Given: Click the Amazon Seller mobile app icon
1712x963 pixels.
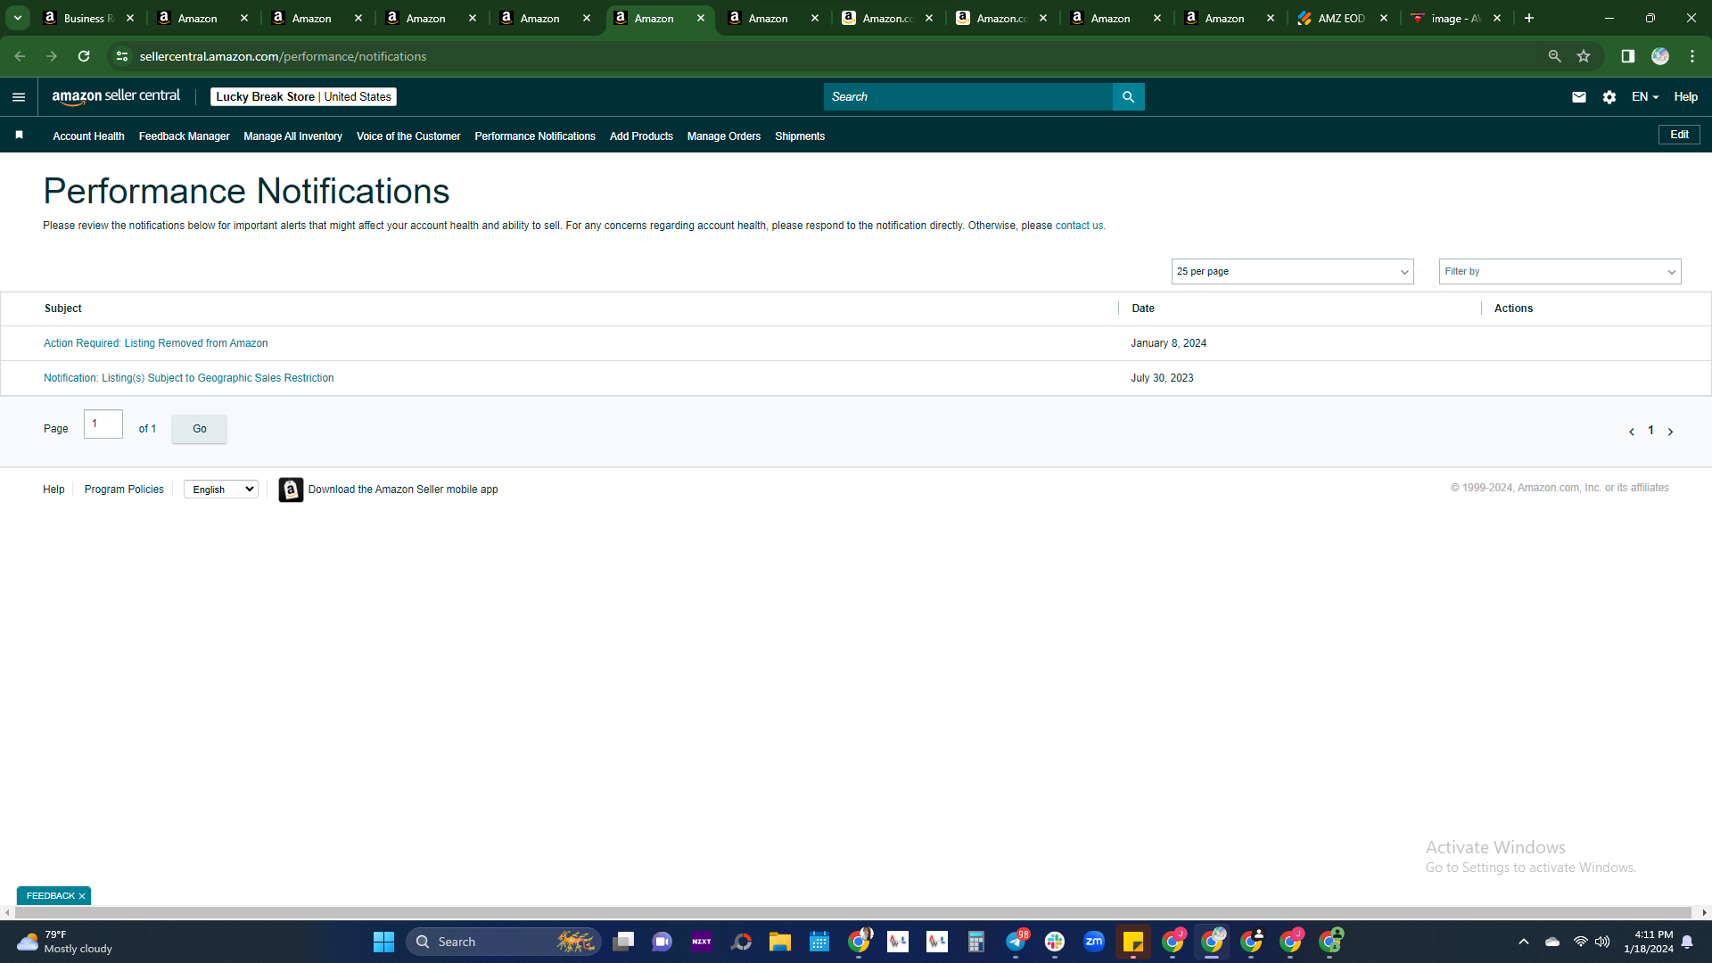Looking at the screenshot, I should coord(291,490).
